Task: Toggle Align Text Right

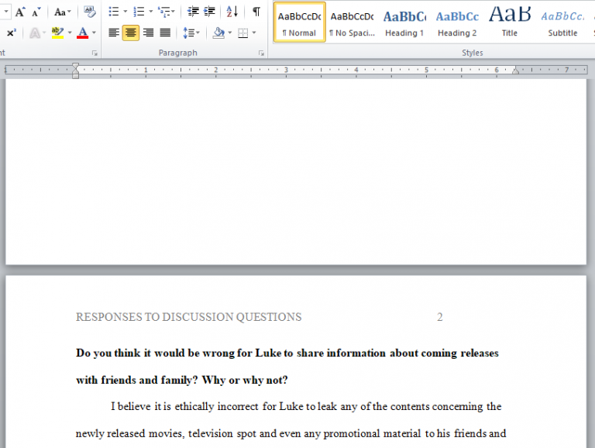Action: pos(148,33)
